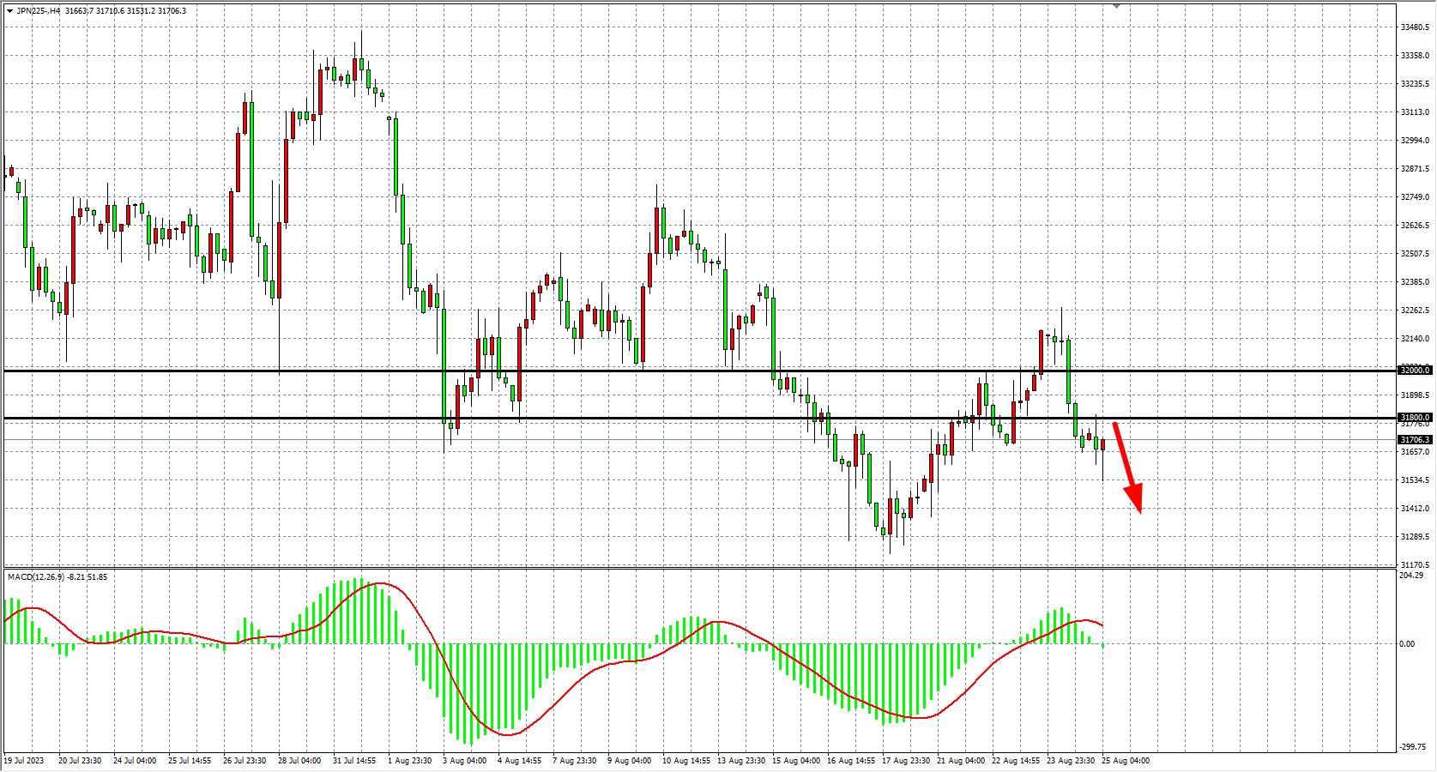
Task: Click the grey chart shift marker triangle
Action: tap(1116, 6)
